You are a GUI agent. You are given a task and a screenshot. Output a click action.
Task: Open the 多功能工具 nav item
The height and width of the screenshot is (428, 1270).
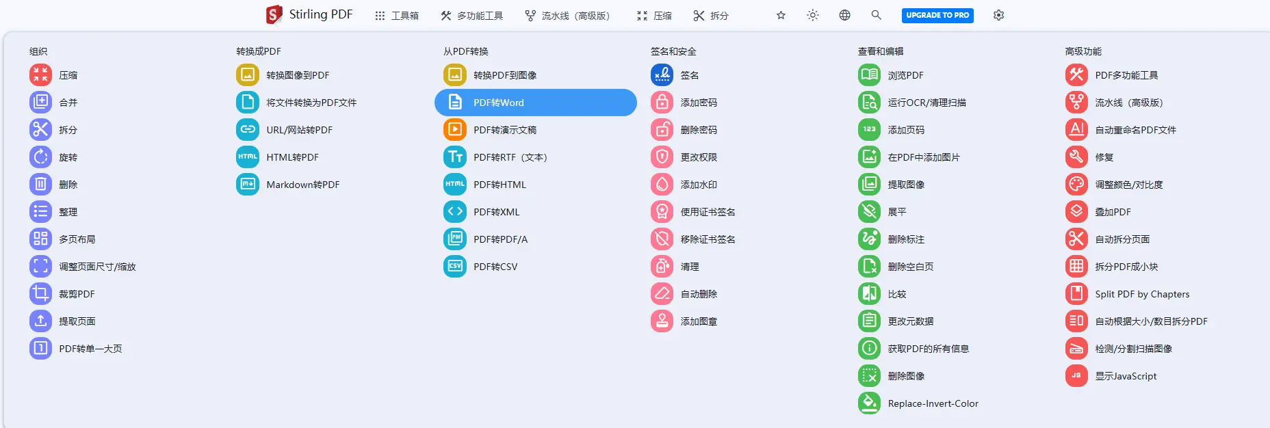coord(472,15)
